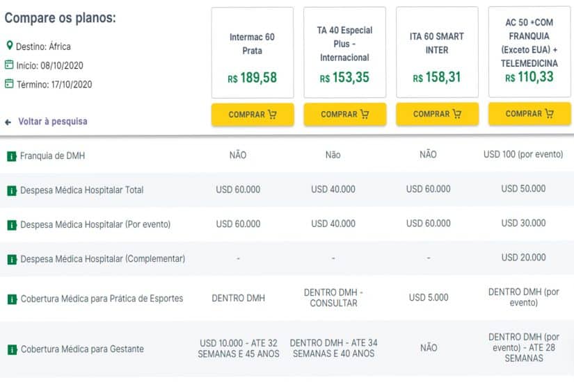Open info icon for Cobertura Médica para Gestante
Viewport: 574px width, 382px height.
tap(12, 350)
